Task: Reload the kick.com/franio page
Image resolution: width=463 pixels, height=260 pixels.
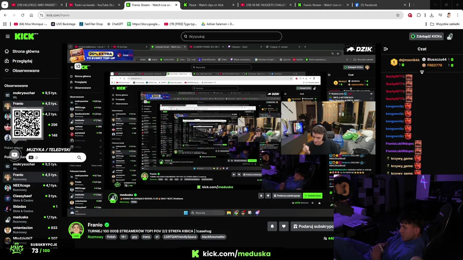Action: pos(22,15)
